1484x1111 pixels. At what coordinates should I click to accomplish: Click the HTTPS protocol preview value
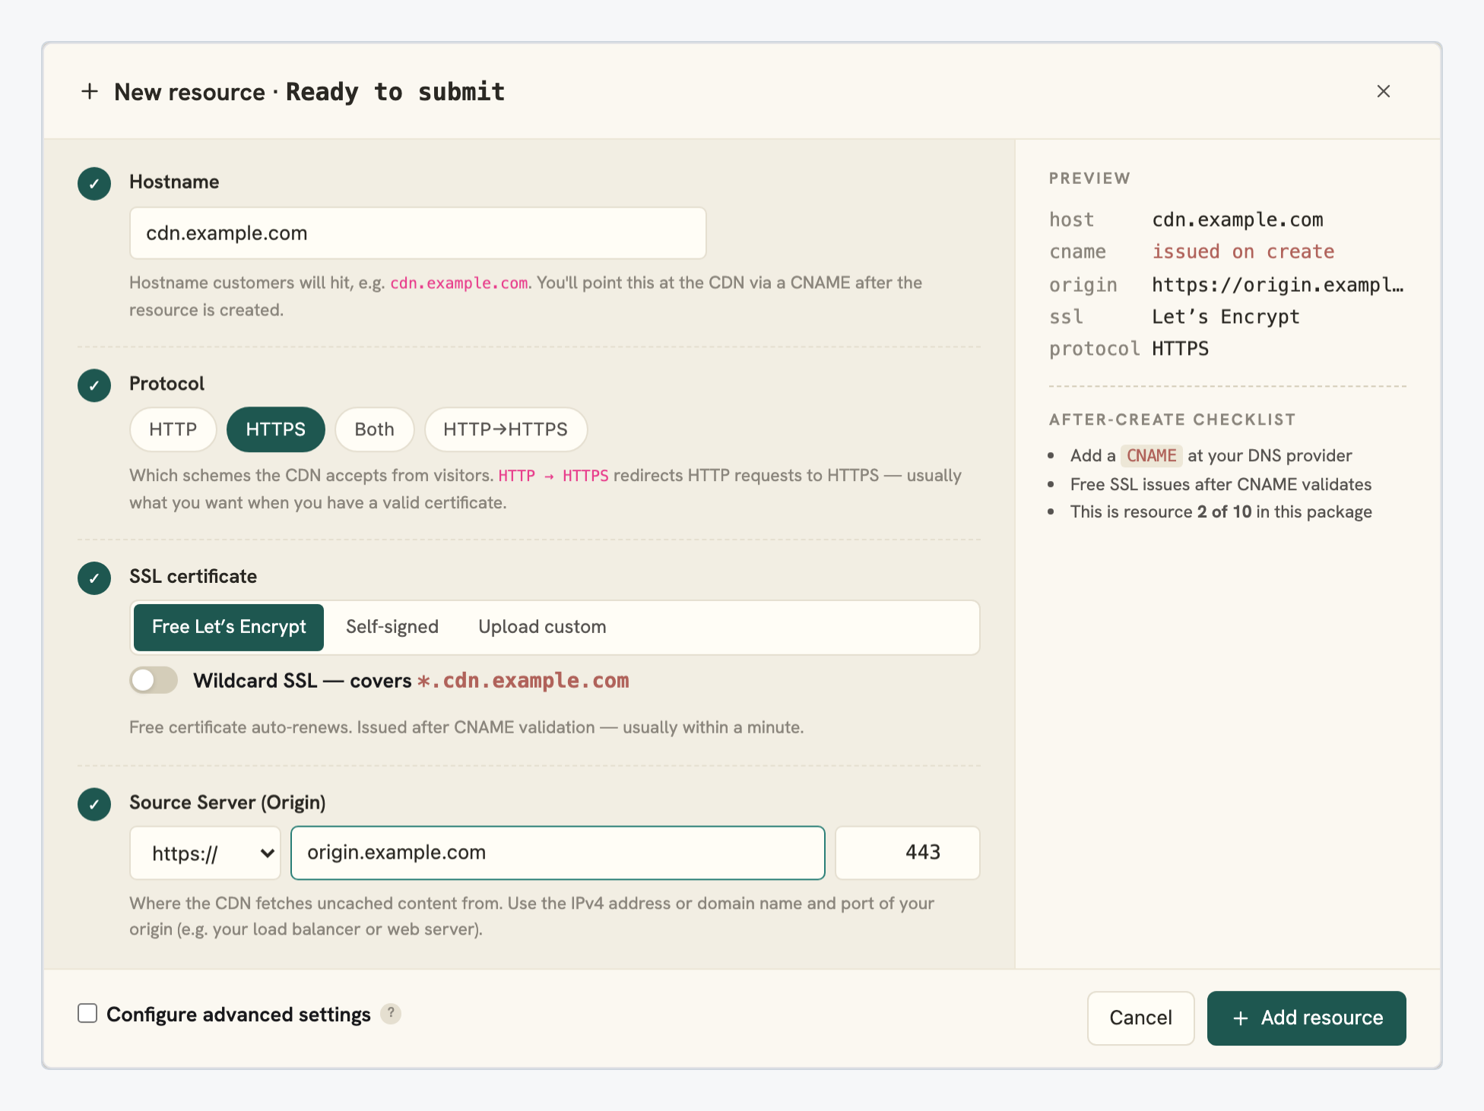click(1180, 349)
